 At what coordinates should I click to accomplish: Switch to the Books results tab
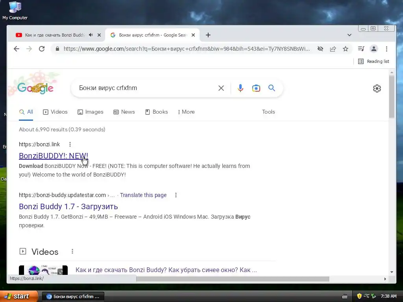156,112
